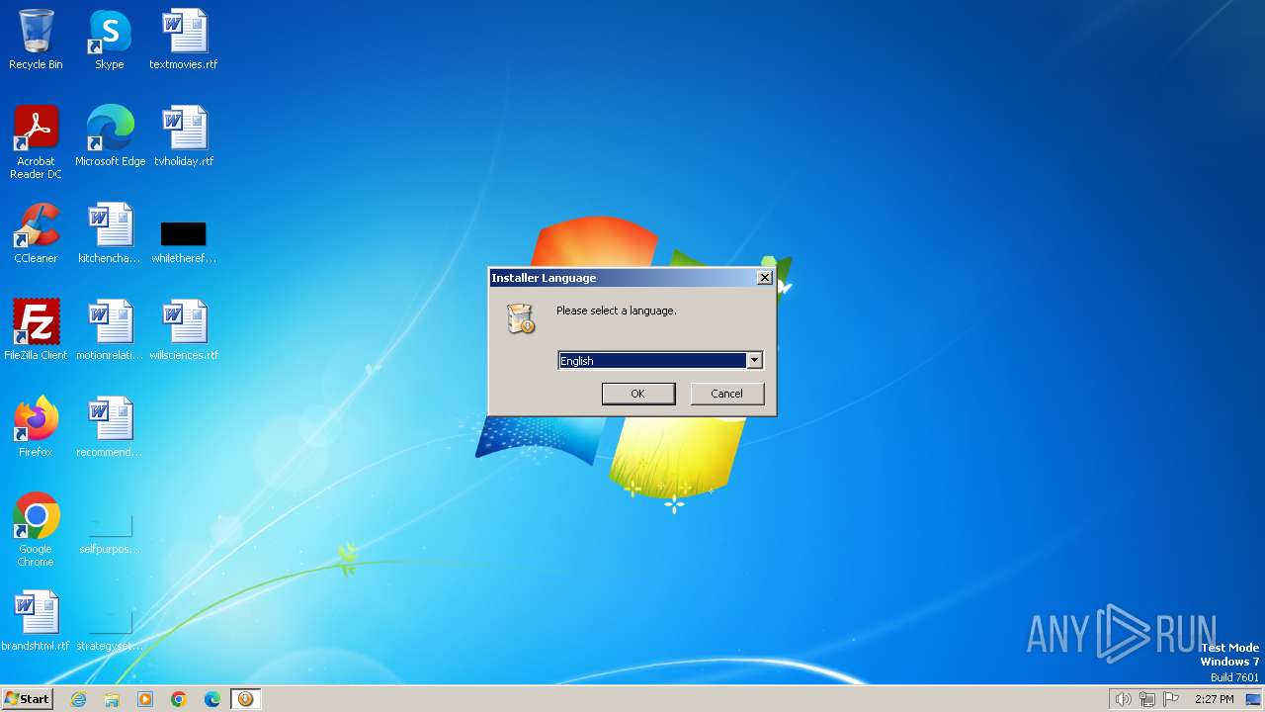Select the CCleaner desktop shortcut
Image resolution: width=1265 pixels, height=712 pixels.
click(36, 233)
